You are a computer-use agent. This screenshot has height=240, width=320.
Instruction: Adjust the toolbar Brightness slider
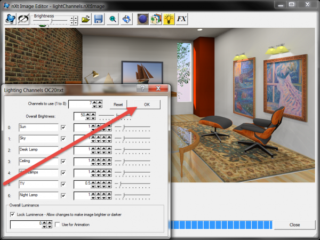51,21
